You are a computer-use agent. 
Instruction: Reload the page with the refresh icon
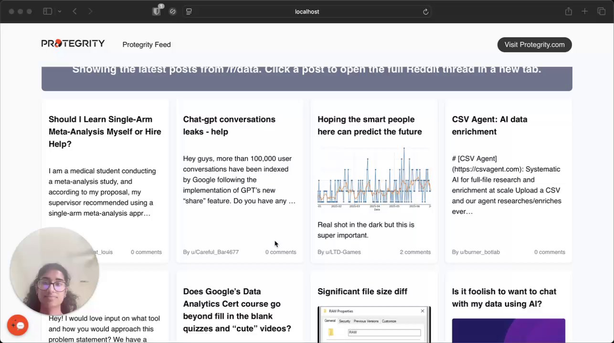pos(425,11)
